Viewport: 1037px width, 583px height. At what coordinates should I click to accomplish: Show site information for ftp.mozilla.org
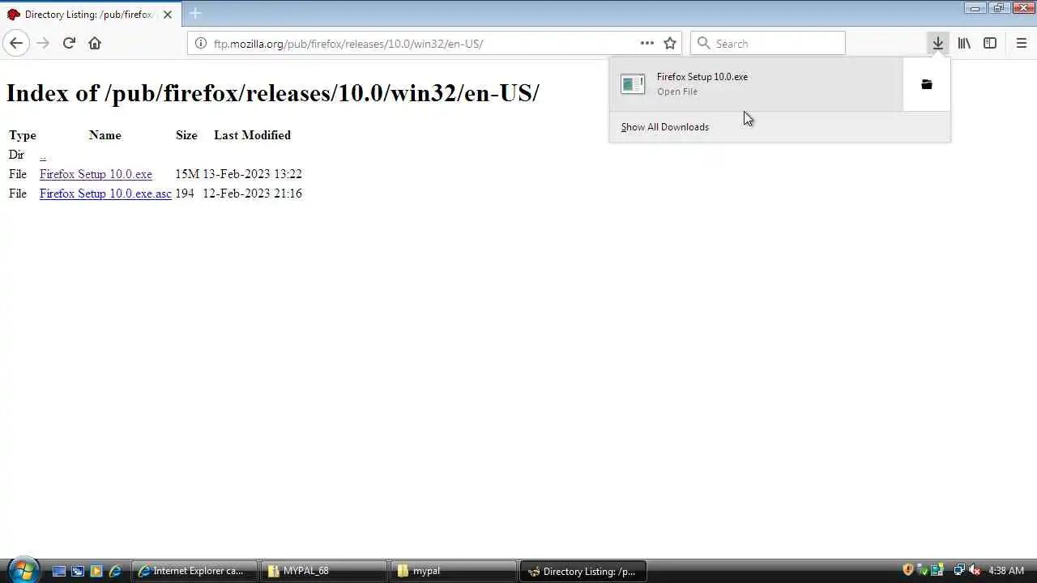coord(200,43)
